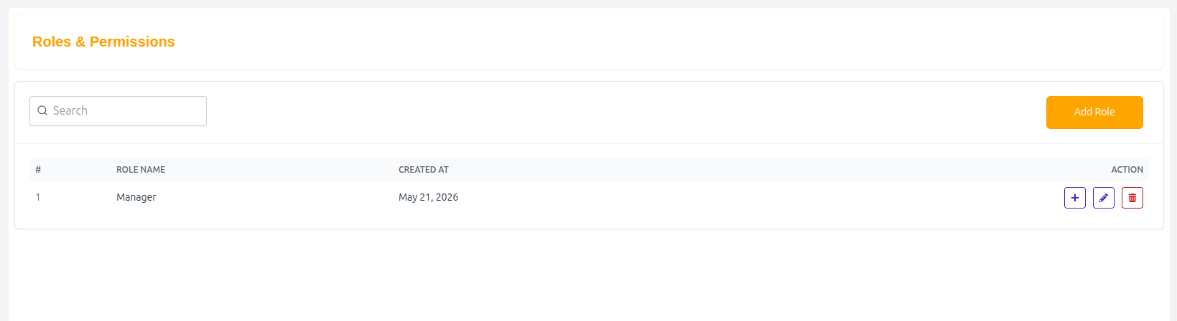Select the Manager role name cell

click(136, 197)
